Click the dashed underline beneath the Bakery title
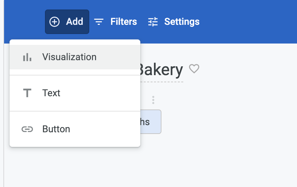297x187 pixels. coord(162,82)
